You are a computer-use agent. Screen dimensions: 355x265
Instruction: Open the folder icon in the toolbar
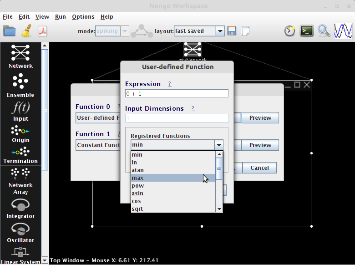click(x=10, y=31)
